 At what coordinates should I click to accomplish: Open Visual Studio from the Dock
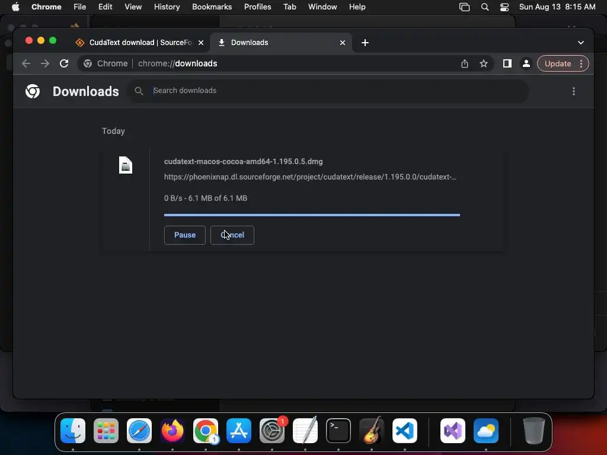(x=453, y=431)
